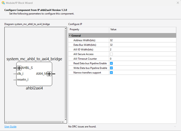Collapse the General property group
This screenshot has height=131, width=181.
point(70,35)
